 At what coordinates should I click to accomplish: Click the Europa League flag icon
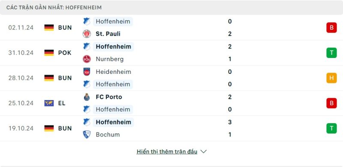(x=49, y=103)
